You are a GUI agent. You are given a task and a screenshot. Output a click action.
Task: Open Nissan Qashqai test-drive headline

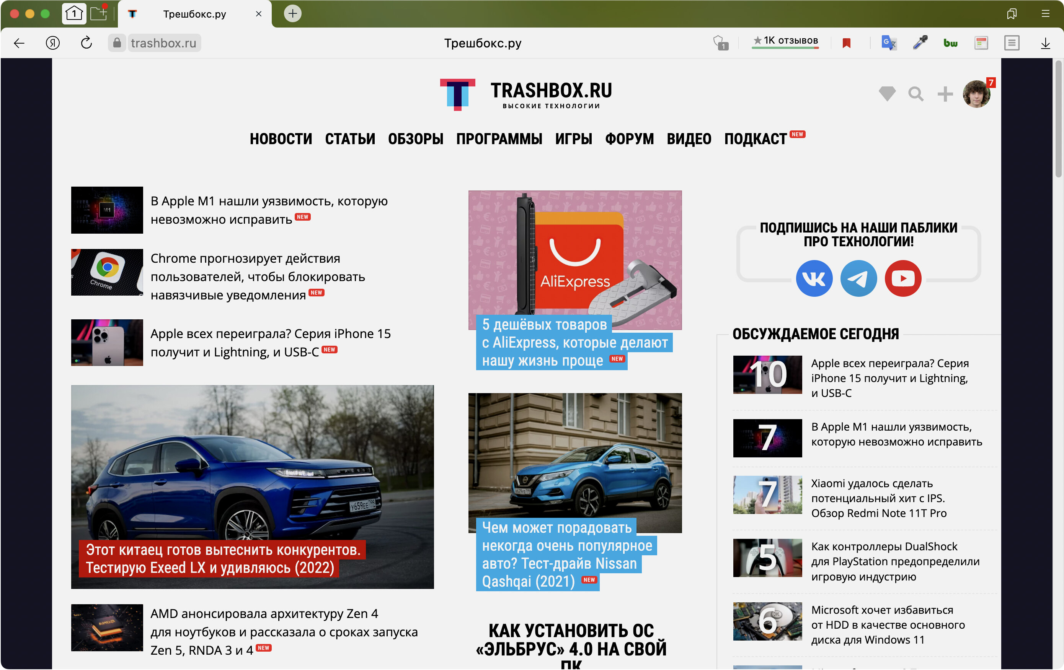point(566,555)
